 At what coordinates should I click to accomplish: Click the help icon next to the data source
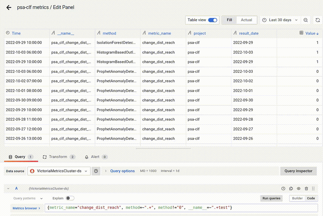(96, 171)
